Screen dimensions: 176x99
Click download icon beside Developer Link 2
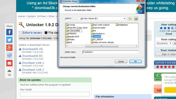click(x=20, y=70)
